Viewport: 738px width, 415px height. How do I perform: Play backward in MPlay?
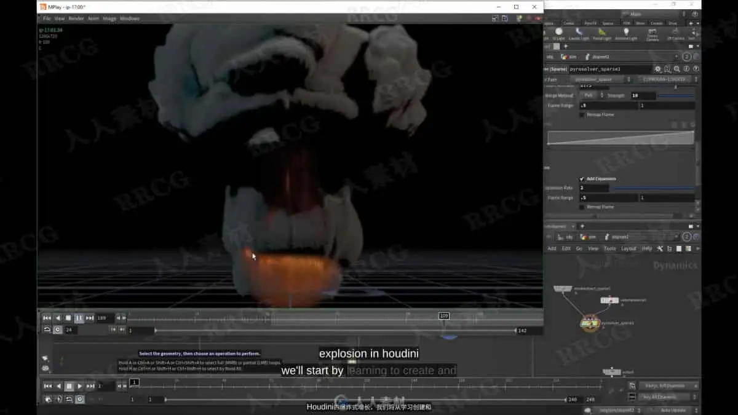[x=58, y=318]
